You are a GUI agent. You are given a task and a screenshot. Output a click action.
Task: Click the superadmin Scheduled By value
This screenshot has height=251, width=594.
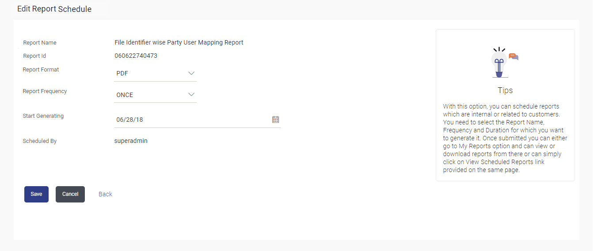[131, 141]
